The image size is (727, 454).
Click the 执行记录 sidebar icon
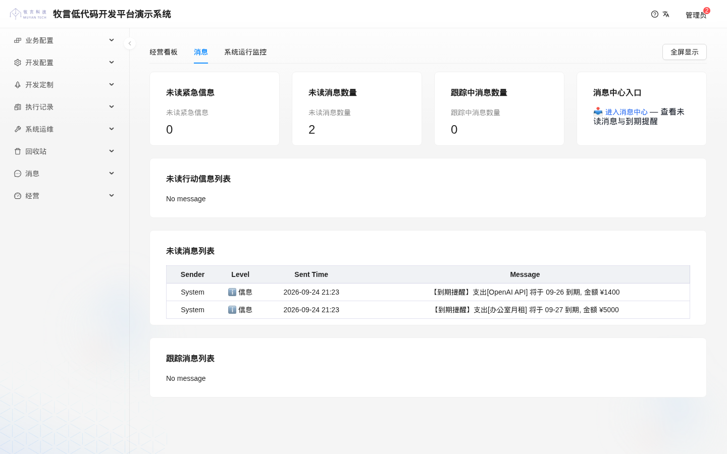pyautogui.click(x=18, y=107)
